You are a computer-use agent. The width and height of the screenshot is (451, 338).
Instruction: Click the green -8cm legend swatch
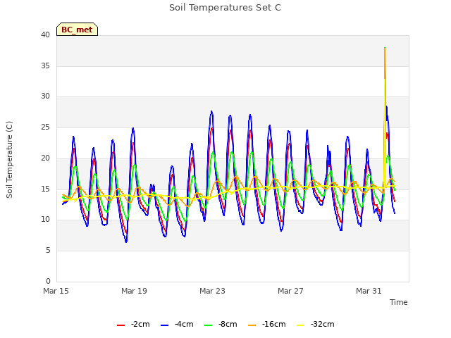coord(209,325)
